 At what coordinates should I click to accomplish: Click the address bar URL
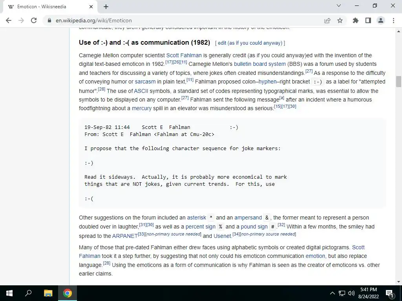(93, 20)
